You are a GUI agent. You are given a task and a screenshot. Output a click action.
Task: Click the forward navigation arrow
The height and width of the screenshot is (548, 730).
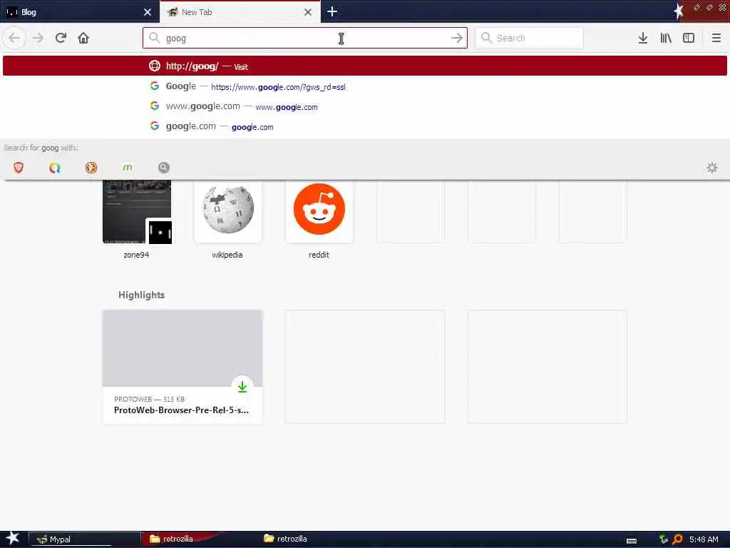pos(38,39)
